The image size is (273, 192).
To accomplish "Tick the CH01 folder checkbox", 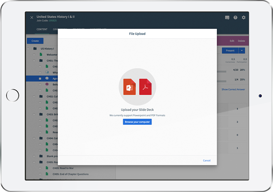I will pyautogui.click(x=34, y=61).
